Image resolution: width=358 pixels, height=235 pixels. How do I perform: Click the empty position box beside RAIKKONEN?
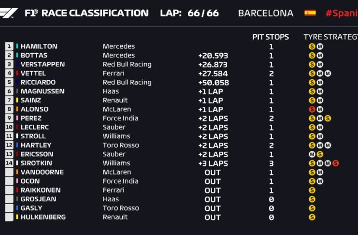coord(9,190)
